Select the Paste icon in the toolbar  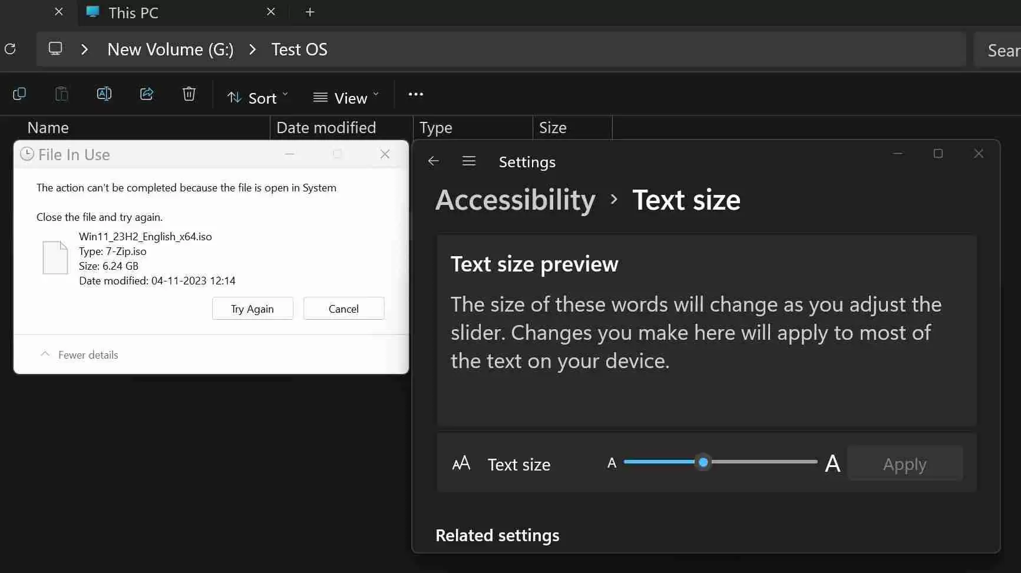point(61,94)
